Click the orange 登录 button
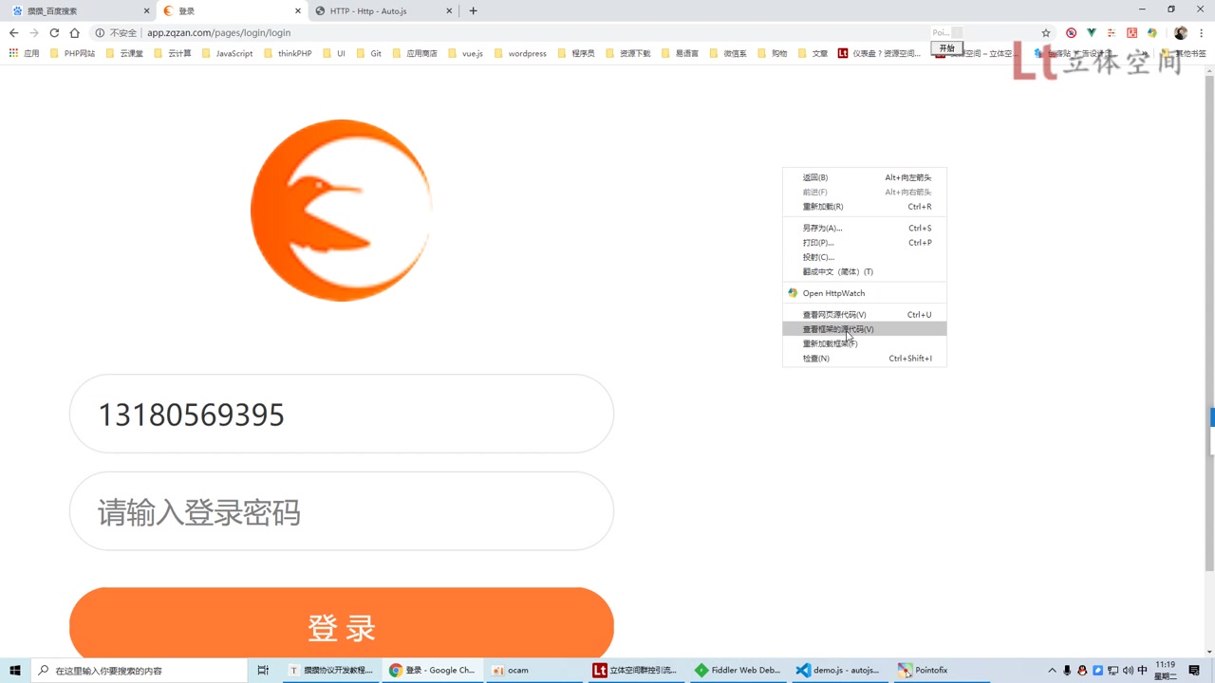Screen dimensions: 1215x683 (x=342, y=623)
